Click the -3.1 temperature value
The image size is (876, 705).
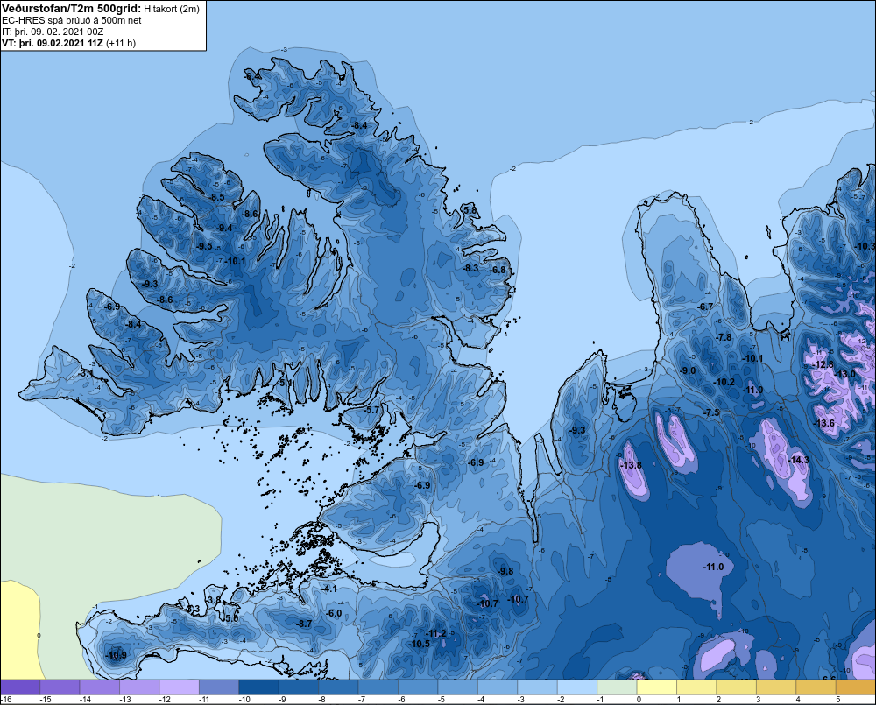[x=86, y=372]
